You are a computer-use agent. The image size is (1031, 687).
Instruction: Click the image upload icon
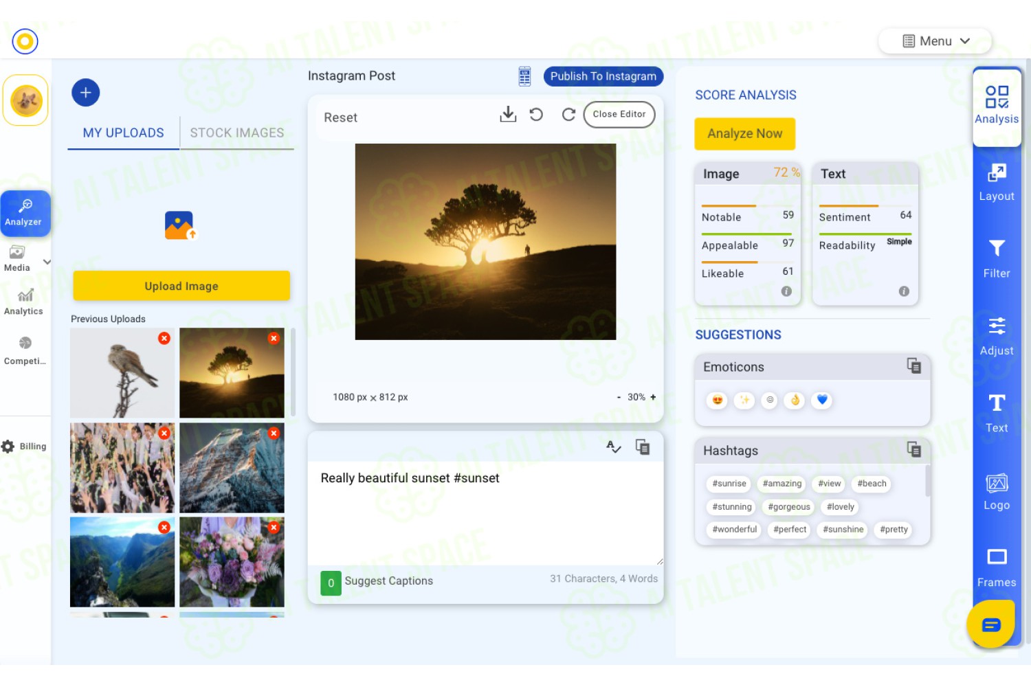180,225
